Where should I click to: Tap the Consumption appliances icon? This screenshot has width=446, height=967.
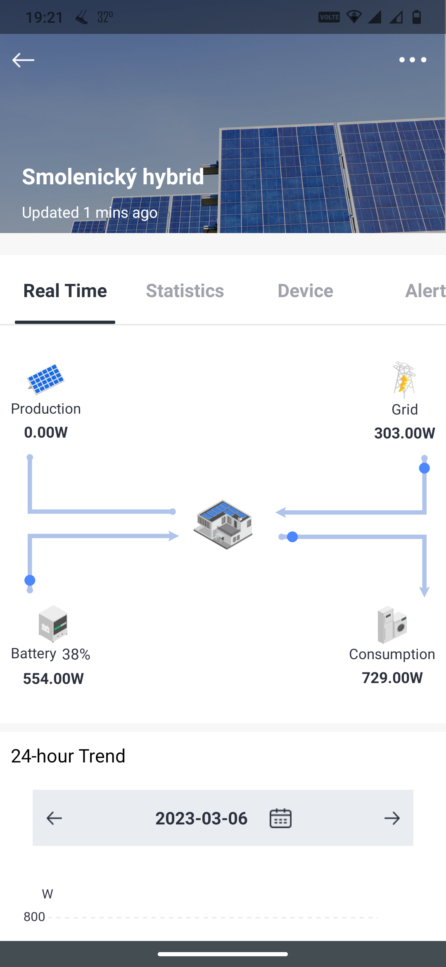392,625
